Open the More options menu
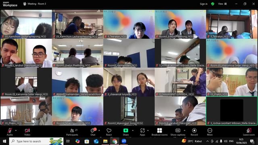 coord(210,132)
